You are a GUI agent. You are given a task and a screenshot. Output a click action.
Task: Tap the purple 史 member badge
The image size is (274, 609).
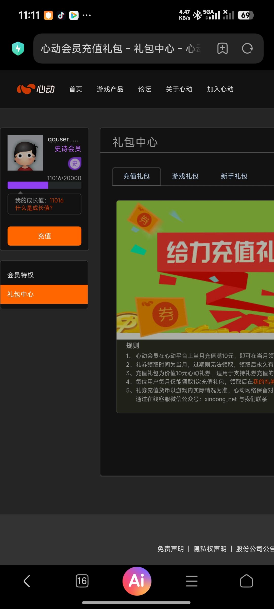point(75,163)
